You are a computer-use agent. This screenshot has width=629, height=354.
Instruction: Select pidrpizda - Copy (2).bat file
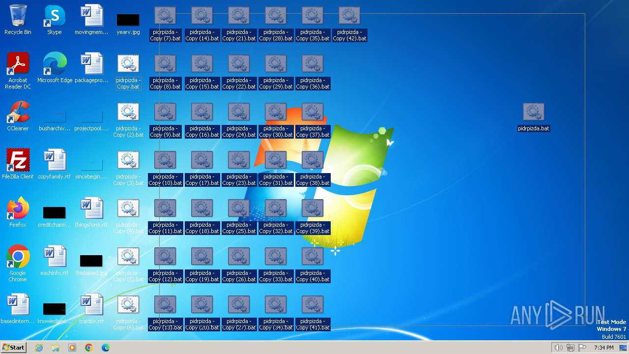pyautogui.click(x=128, y=119)
